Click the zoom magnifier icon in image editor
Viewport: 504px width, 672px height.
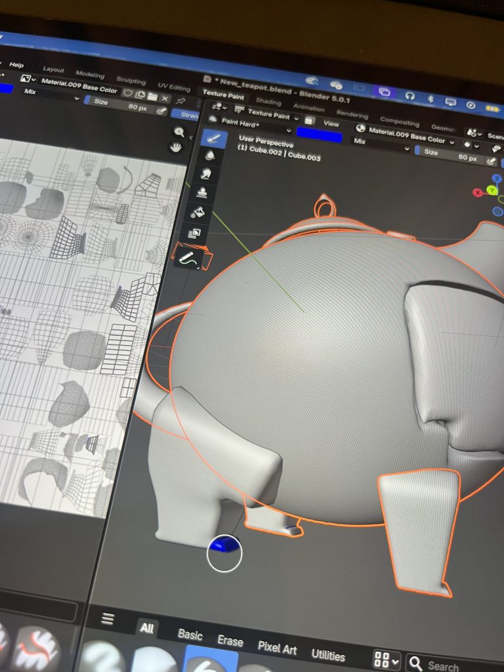point(178,132)
